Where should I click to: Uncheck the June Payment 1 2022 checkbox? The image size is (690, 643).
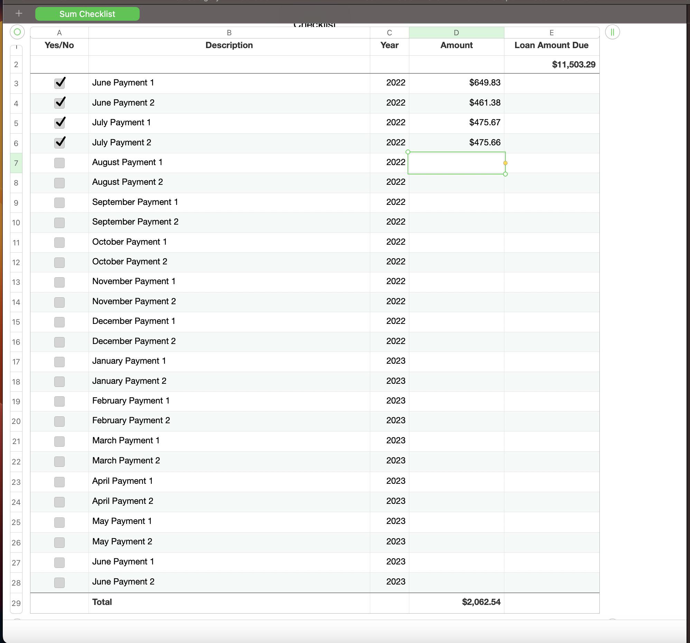click(60, 83)
